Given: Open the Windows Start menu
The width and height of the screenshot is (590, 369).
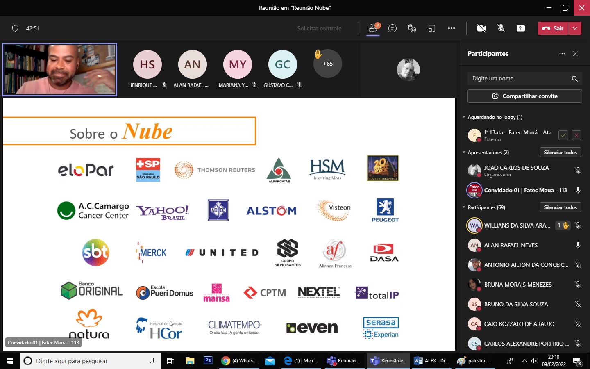Looking at the screenshot, I should point(10,361).
